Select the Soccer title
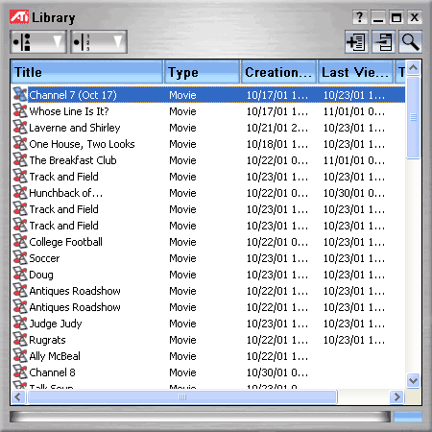432x432 pixels. (x=44, y=258)
